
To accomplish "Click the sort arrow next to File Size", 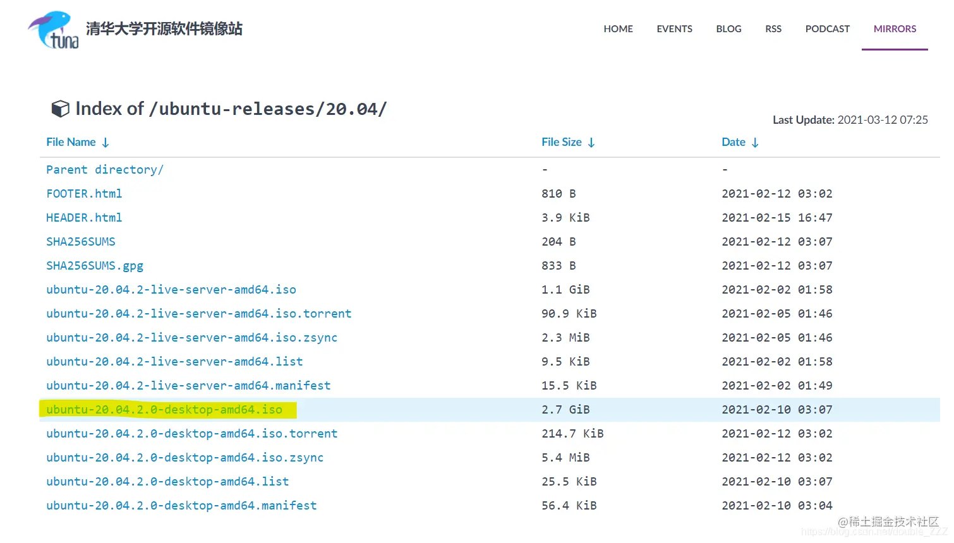I will point(591,143).
